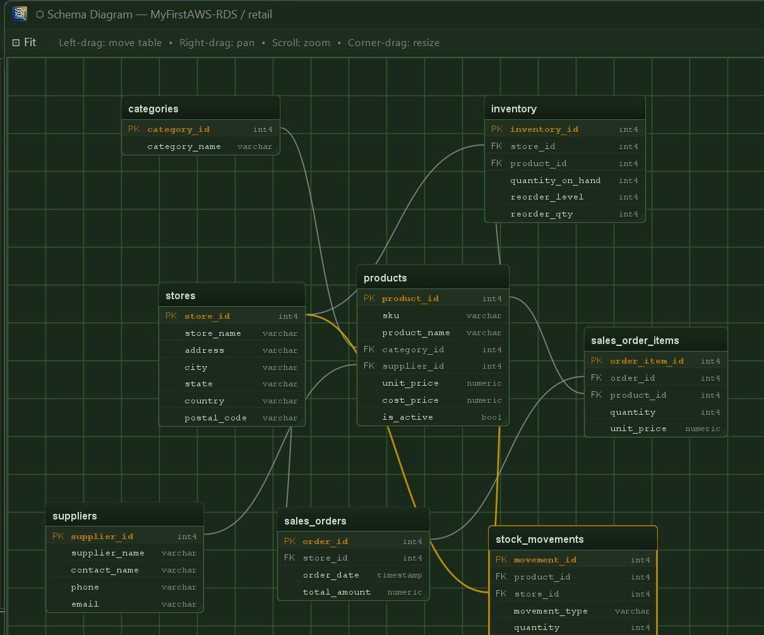Select the inventory table header

pyautogui.click(x=564, y=109)
